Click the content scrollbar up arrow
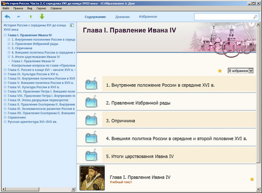 pyautogui.click(x=258, y=25)
